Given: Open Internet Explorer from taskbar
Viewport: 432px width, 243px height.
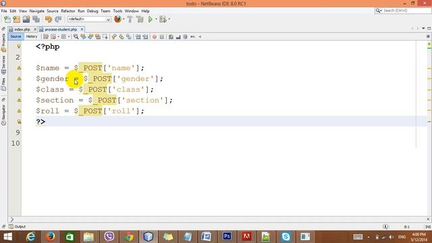Looking at the screenshot, I should tap(30, 237).
